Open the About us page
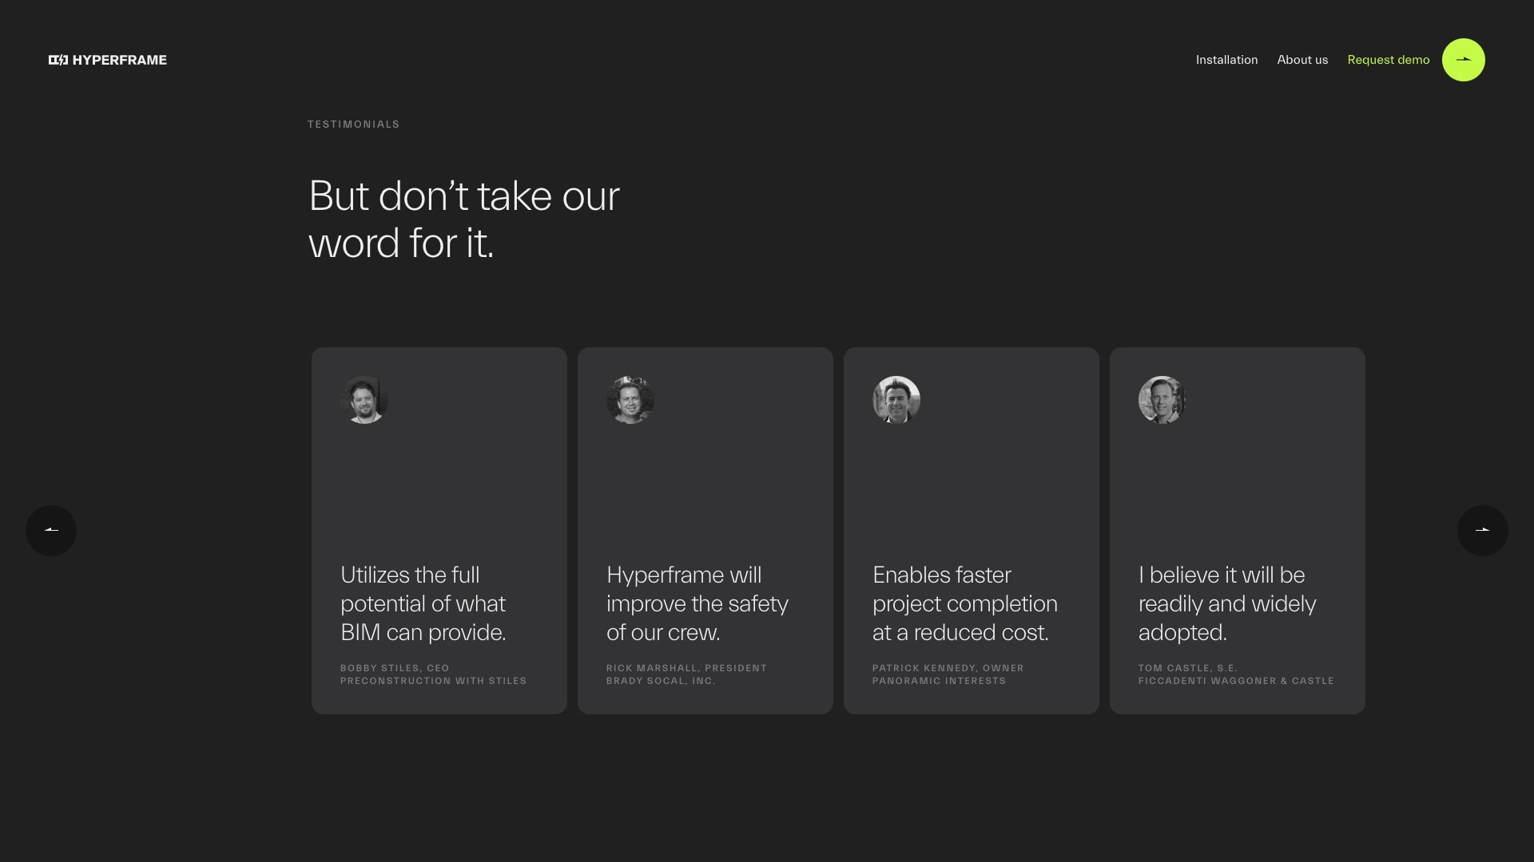Viewport: 1534px width, 862px height. point(1302,60)
